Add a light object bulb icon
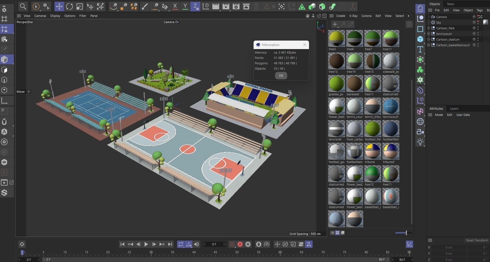490x262 pixels. tap(420, 142)
